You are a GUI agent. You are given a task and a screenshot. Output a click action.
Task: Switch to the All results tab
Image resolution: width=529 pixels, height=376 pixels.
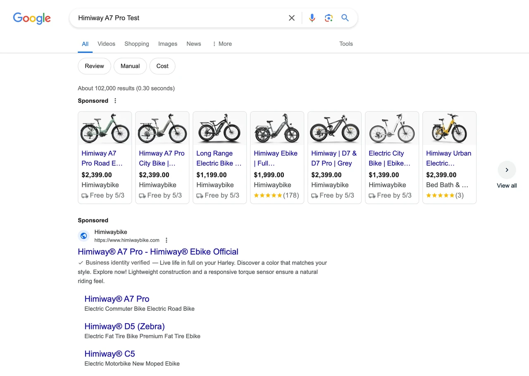click(85, 44)
